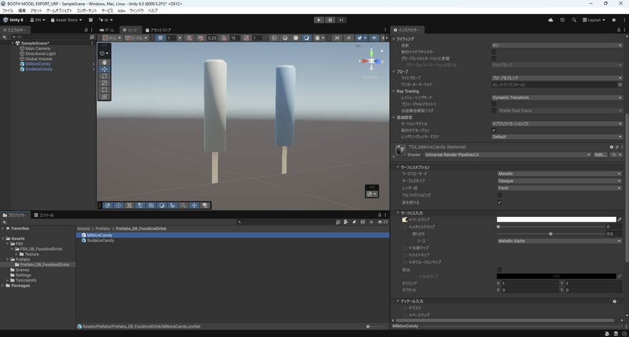This screenshot has width=629, height=337.
Task: Open global search magnifier in top bar
Action: point(574,20)
